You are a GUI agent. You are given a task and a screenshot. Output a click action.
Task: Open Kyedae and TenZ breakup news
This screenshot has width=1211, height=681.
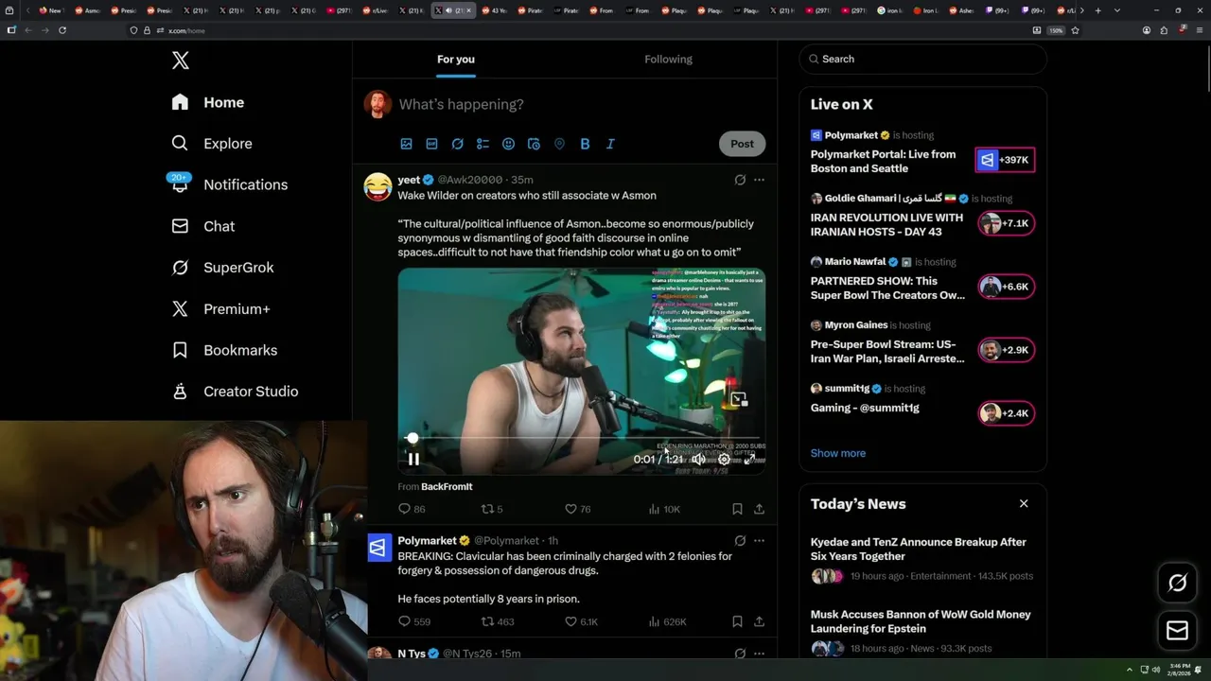click(919, 550)
